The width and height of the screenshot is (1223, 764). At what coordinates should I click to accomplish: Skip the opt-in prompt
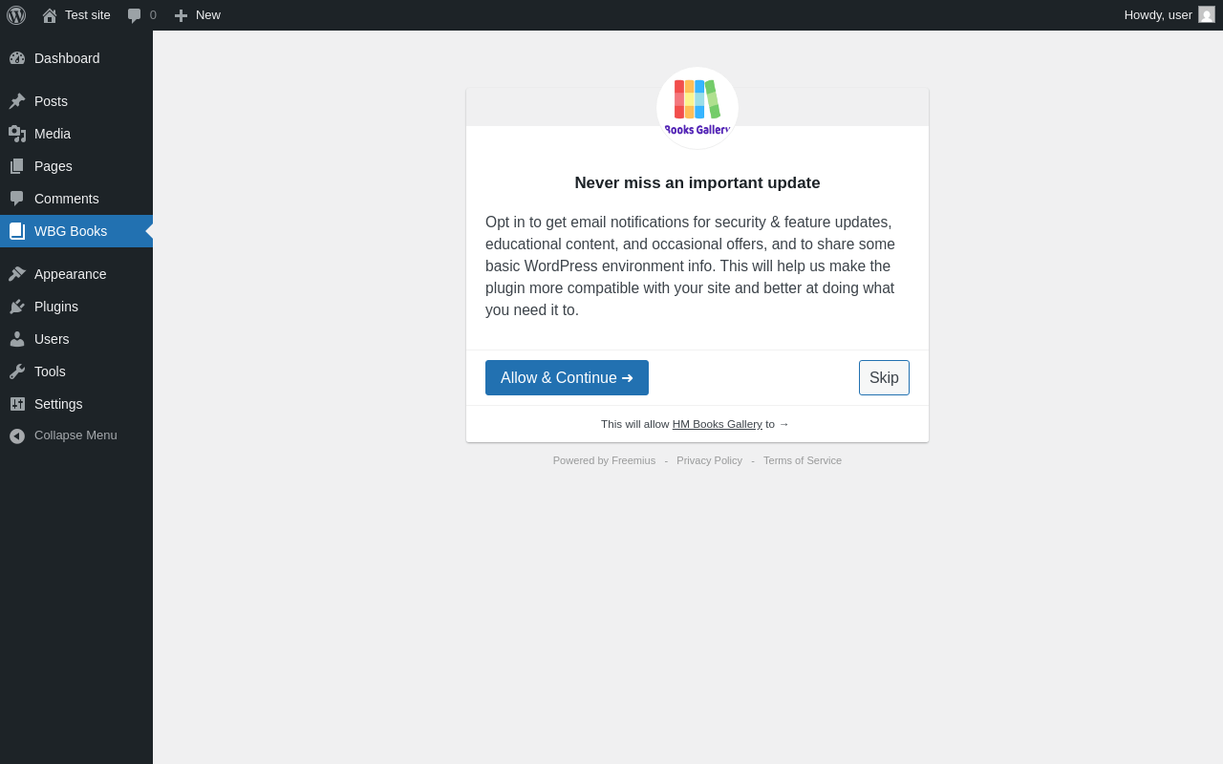[x=884, y=377]
